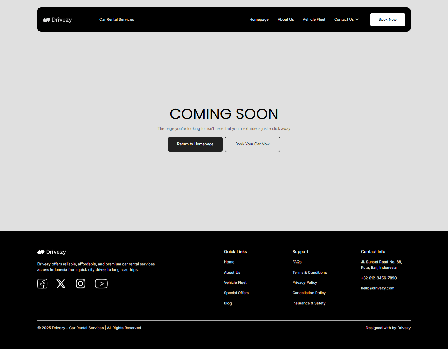Open FAQs link under Support

pos(297,262)
